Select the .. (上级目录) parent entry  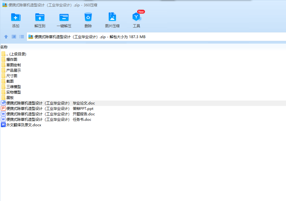click(x=16, y=54)
